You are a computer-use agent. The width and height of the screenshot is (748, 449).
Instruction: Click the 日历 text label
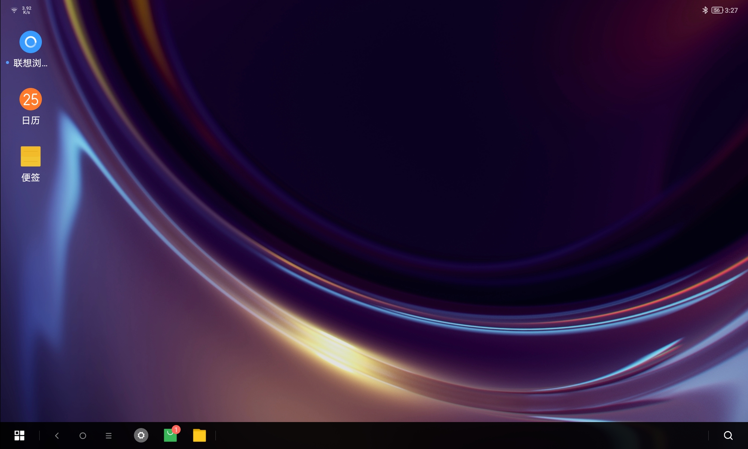point(31,120)
